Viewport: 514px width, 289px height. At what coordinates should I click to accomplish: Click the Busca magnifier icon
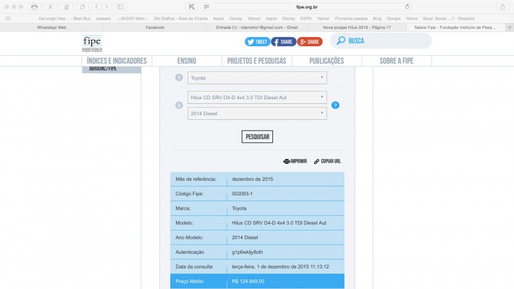point(341,40)
